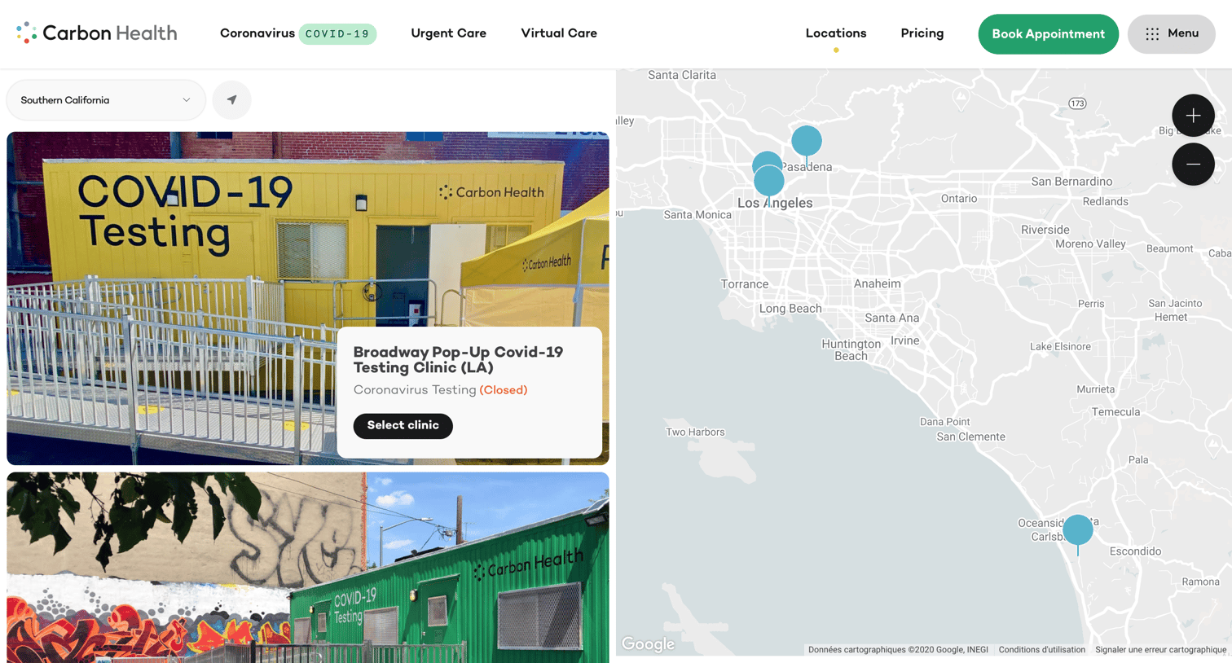This screenshot has width=1232, height=663.
Task: Open the Google logo on the map
Action: point(648,644)
